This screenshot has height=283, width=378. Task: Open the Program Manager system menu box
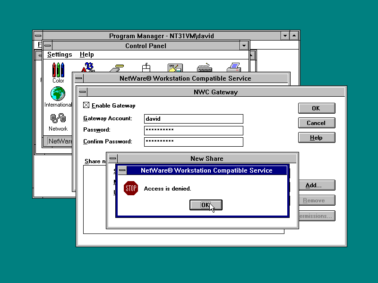(38, 36)
